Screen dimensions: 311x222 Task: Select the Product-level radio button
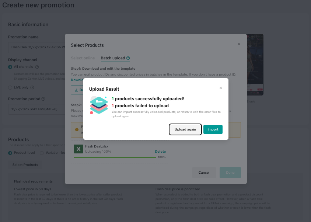10,153
